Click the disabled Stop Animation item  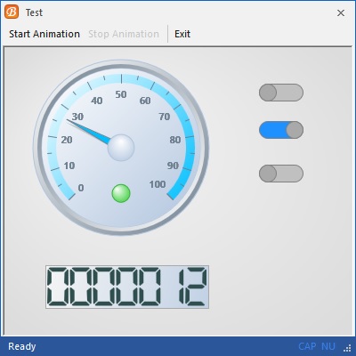[x=124, y=34]
